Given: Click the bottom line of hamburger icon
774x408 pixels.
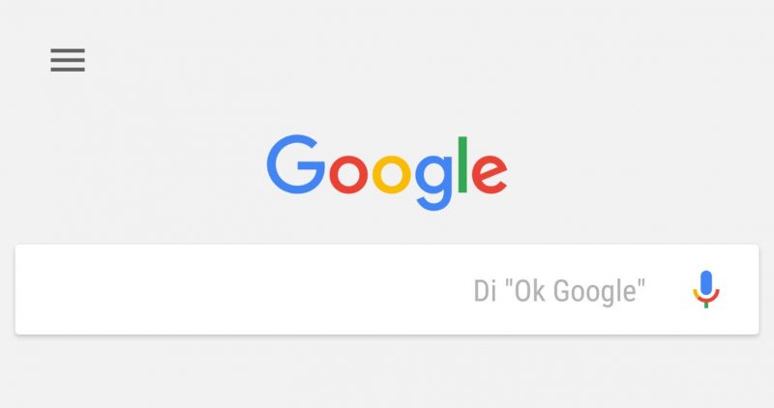Looking at the screenshot, I should [x=68, y=70].
